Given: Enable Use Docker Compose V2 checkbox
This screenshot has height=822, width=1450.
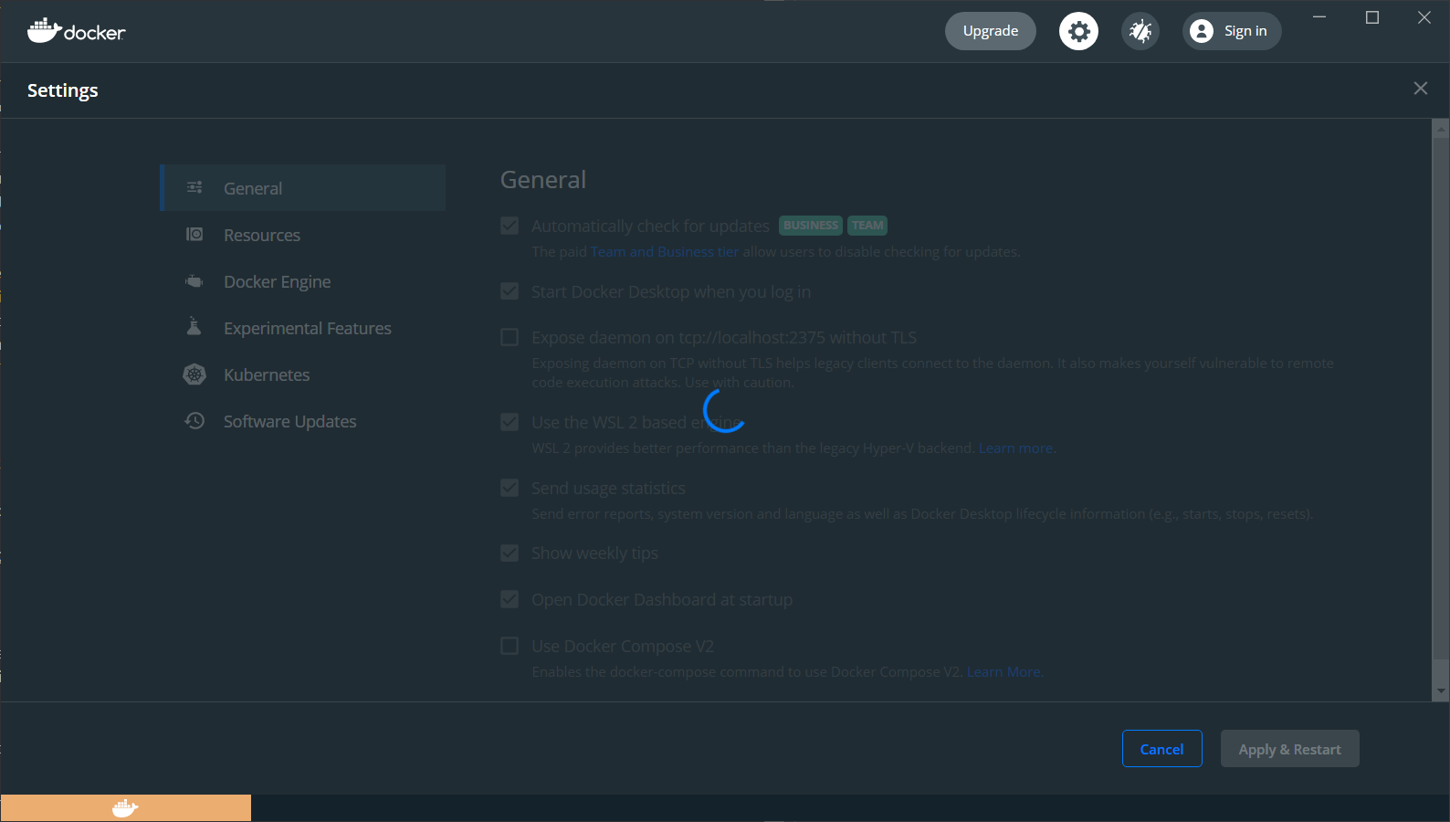Looking at the screenshot, I should tap(510, 646).
